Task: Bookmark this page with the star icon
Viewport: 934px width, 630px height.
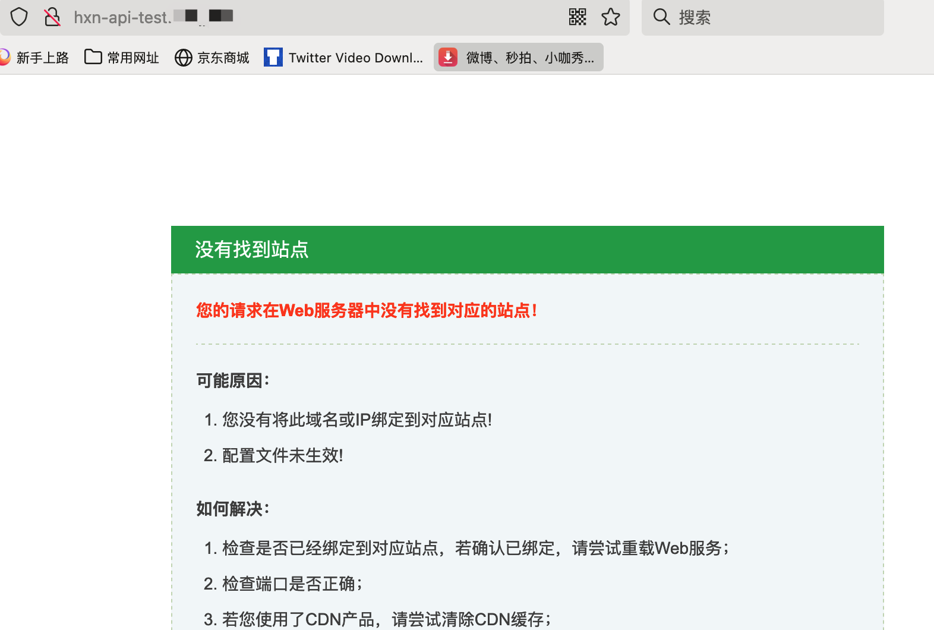Action: pos(611,17)
